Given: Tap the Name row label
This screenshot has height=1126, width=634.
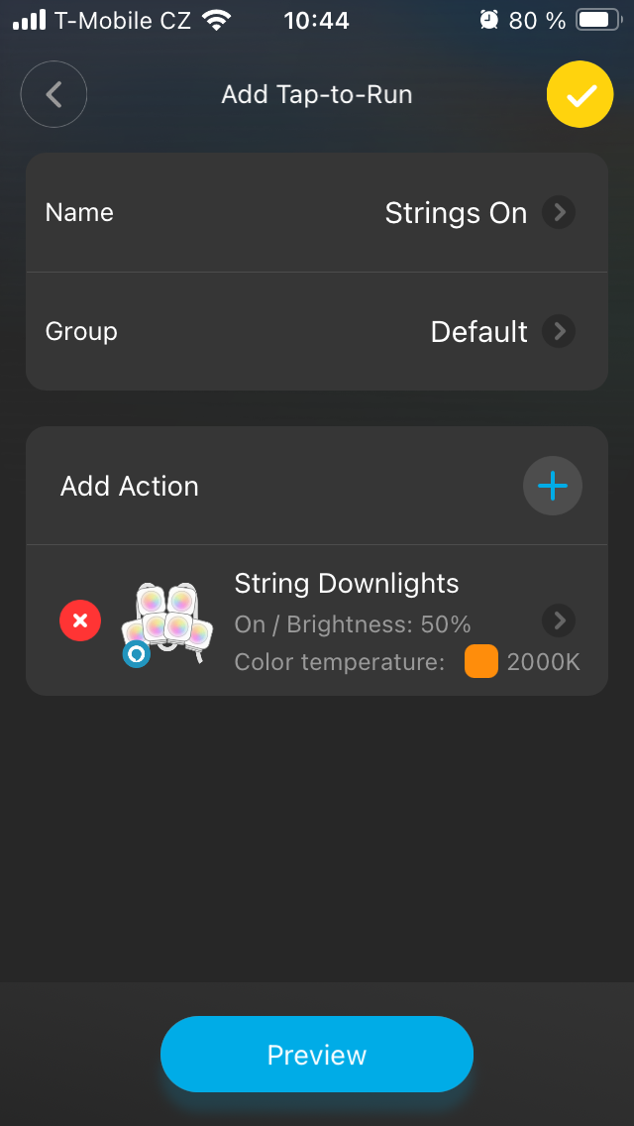Looking at the screenshot, I should (x=79, y=212).
